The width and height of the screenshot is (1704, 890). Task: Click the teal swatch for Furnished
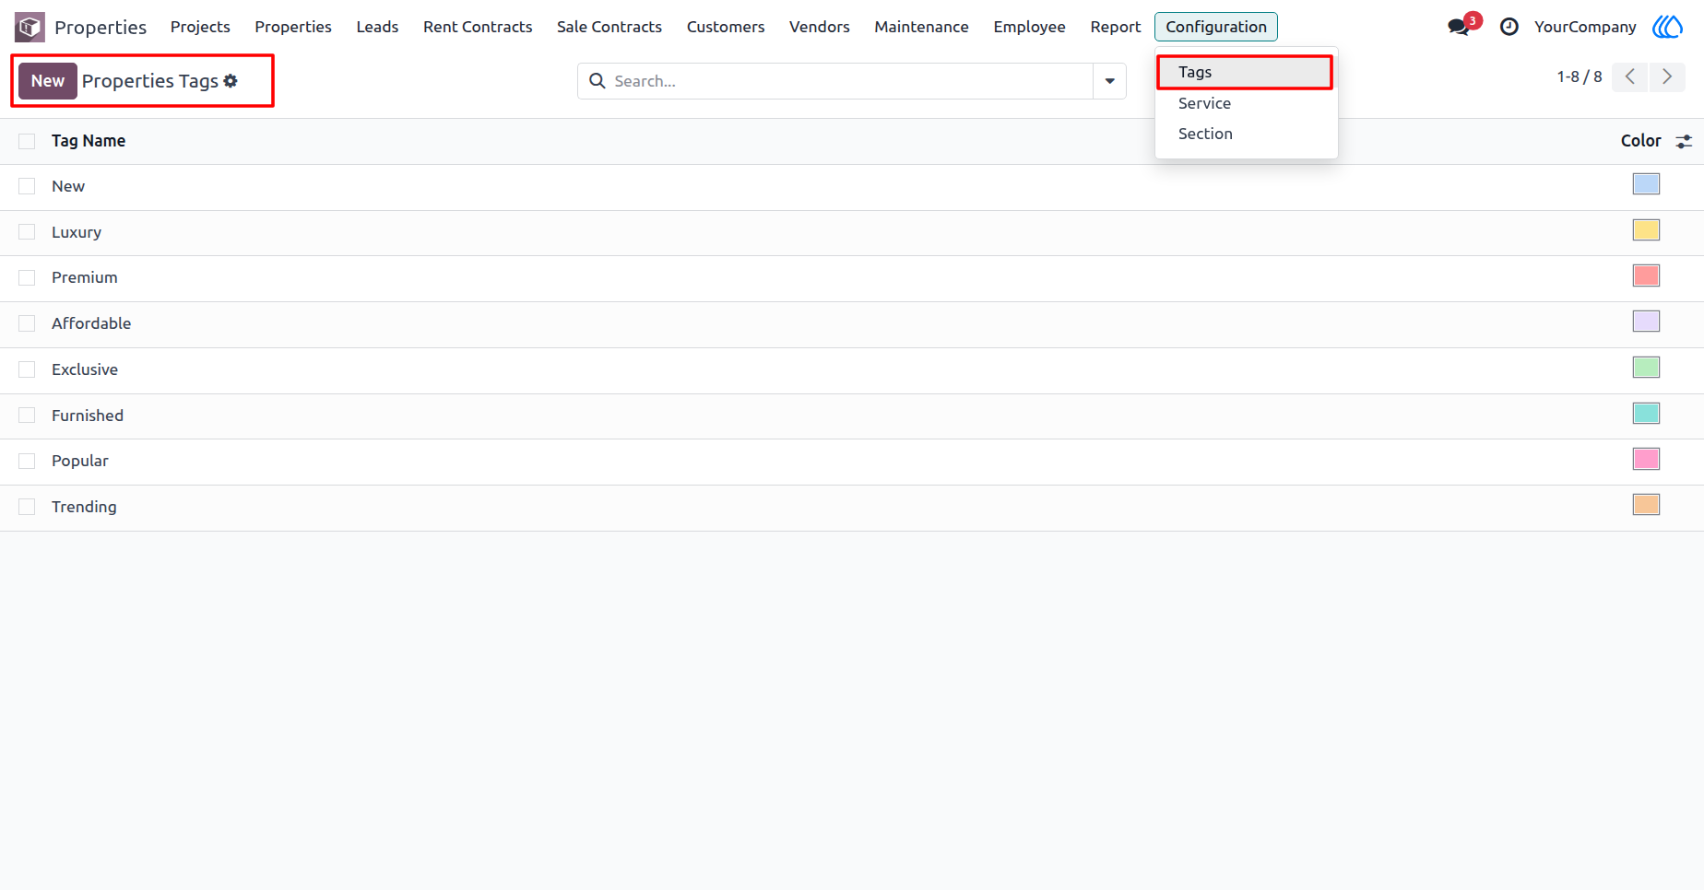1646,414
